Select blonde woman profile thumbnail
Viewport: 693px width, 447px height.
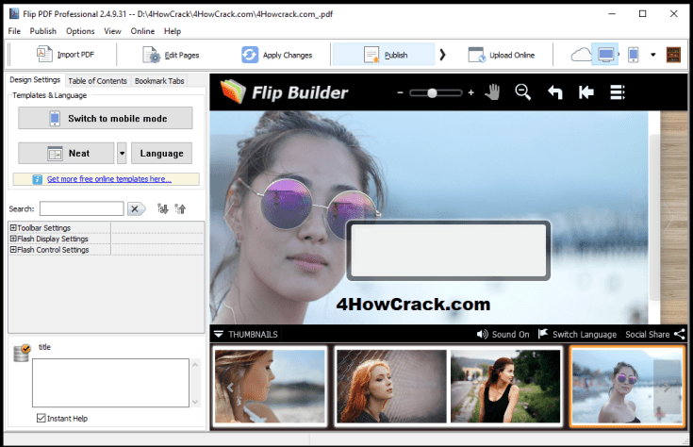[270, 387]
